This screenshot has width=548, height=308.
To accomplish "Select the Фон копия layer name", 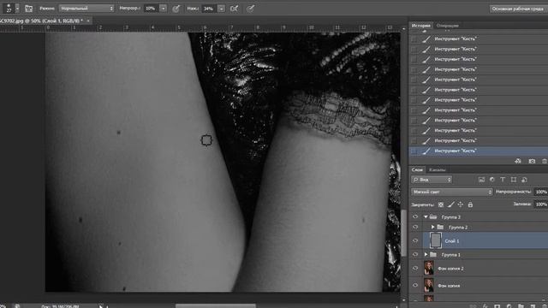I will (449, 286).
